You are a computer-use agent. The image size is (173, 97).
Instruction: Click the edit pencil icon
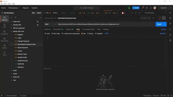click(160, 18)
